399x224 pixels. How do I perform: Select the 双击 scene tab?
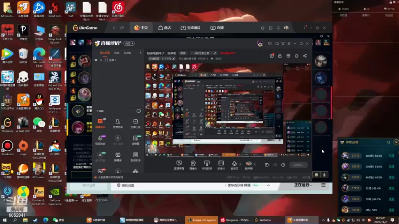[117, 53]
